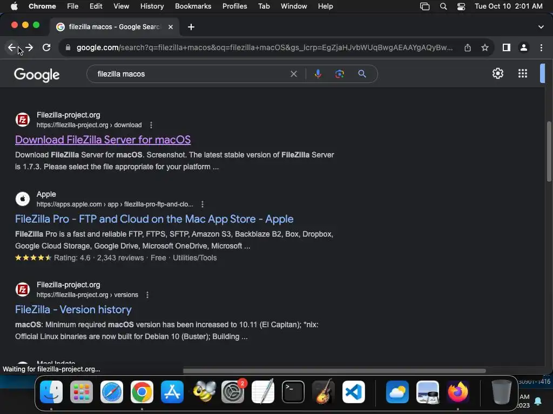Open the History menu

click(x=152, y=6)
